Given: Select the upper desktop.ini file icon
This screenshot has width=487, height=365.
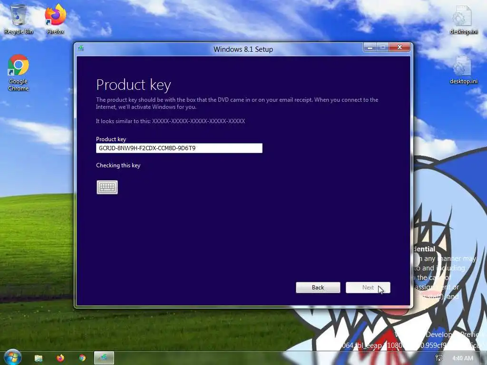Looking at the screenshot, I should click(x=463, y=20).
